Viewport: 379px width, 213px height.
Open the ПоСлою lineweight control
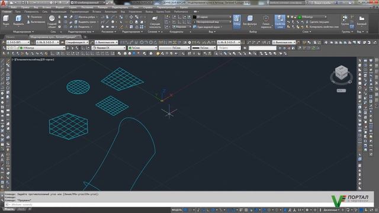coord(204,48)
